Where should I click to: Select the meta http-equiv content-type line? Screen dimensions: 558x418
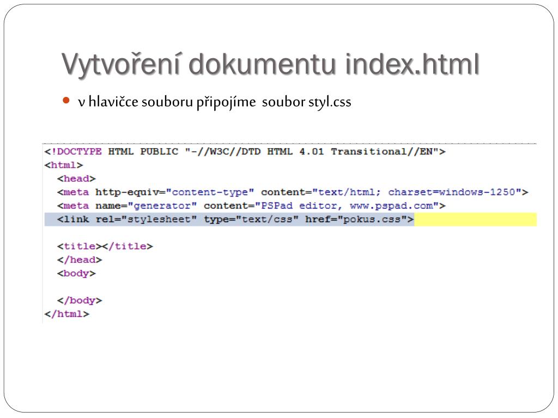293,192
